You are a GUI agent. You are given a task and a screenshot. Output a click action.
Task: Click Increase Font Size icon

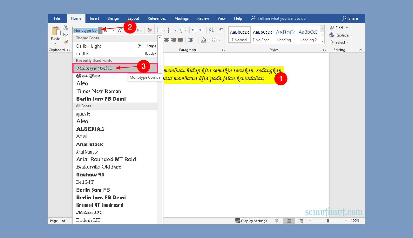[x=120, y=30]
